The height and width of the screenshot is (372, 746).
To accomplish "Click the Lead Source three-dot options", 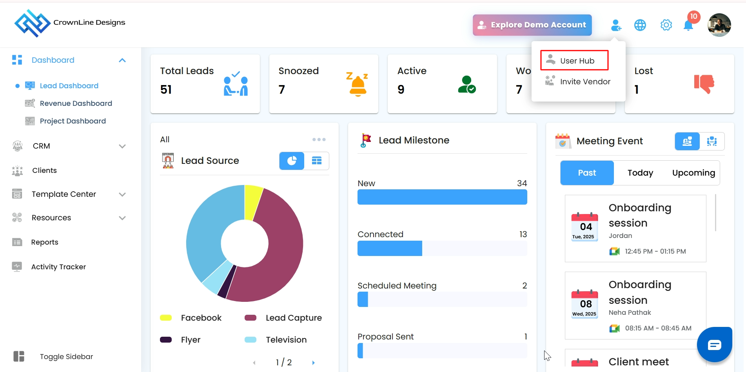I will [x=319, y=140].
